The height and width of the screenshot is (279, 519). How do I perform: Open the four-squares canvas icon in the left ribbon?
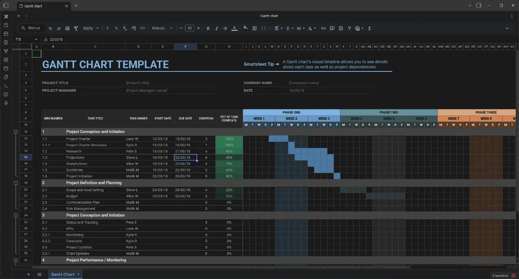pos(6,60)
